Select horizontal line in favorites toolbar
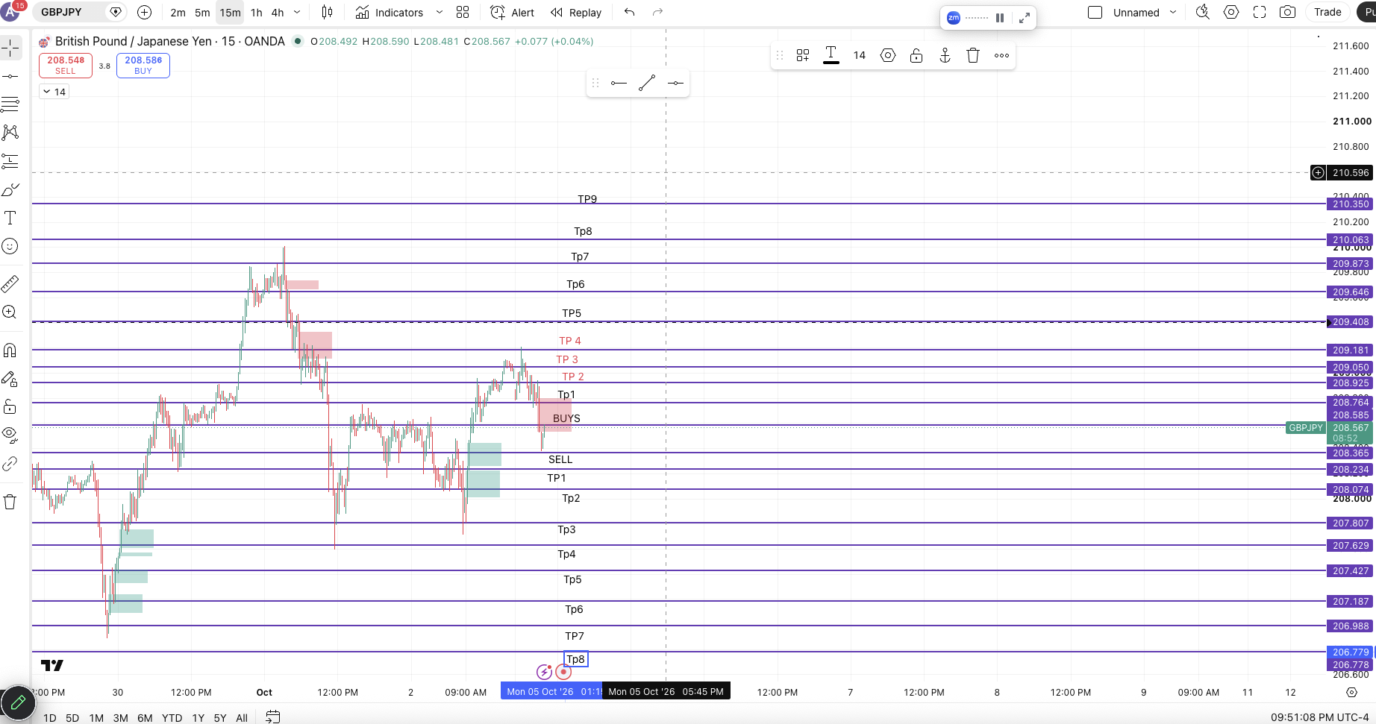 675,83
